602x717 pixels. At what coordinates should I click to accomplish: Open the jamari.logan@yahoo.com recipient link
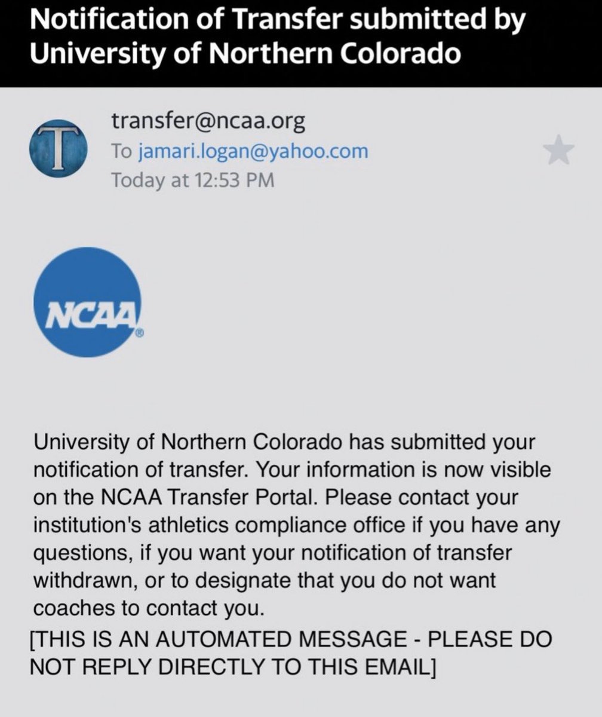[x=253, y=151]
